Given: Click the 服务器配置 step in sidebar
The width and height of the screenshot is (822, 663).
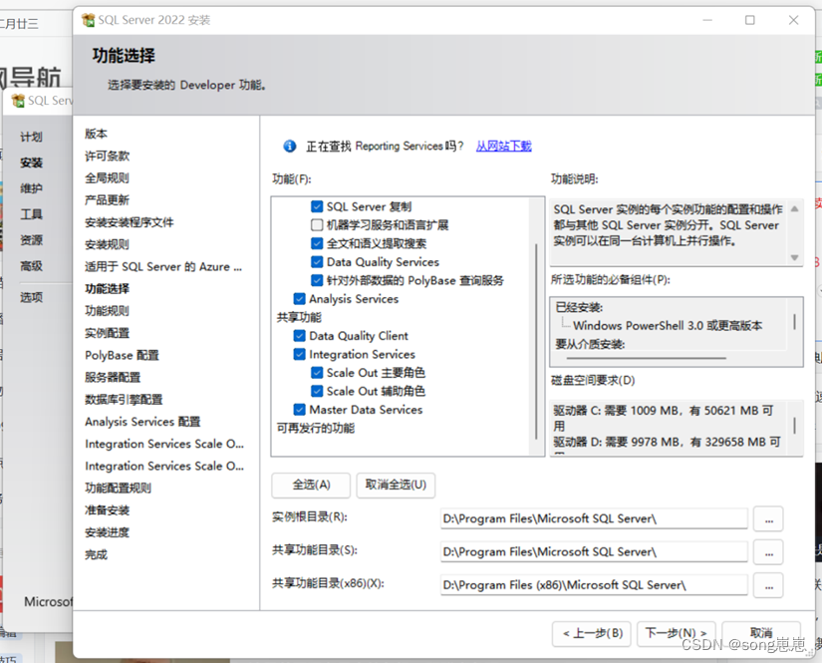Looking at the screenshot, I should (113, 377).
